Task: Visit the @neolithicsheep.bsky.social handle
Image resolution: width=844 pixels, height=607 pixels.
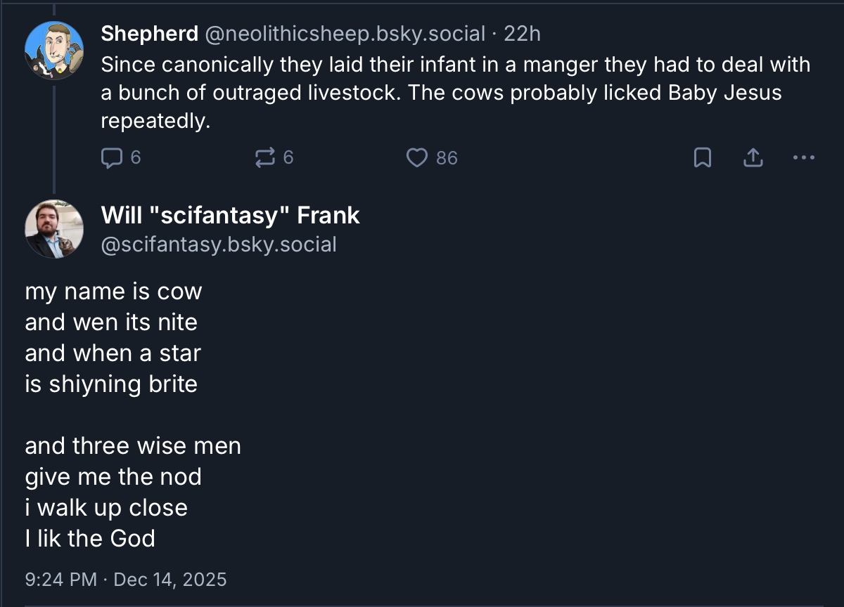Action: tap(345, 33)
